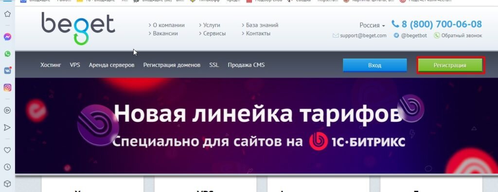Viewport: 498px width, 192px height.
Task: Click the envelope icon next to support@beget.com
Action: pos(336,35)
